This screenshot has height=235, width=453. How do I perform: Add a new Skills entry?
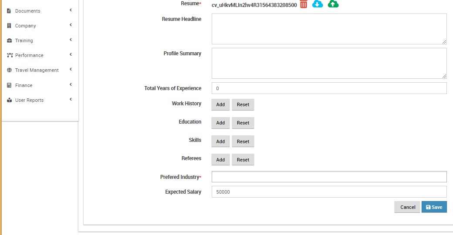click(x=220, y=141)
